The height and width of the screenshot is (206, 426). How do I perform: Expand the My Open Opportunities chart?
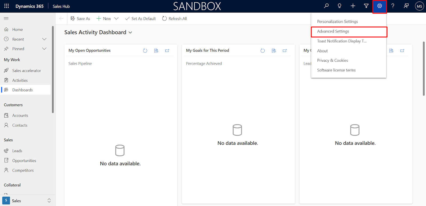167,51
